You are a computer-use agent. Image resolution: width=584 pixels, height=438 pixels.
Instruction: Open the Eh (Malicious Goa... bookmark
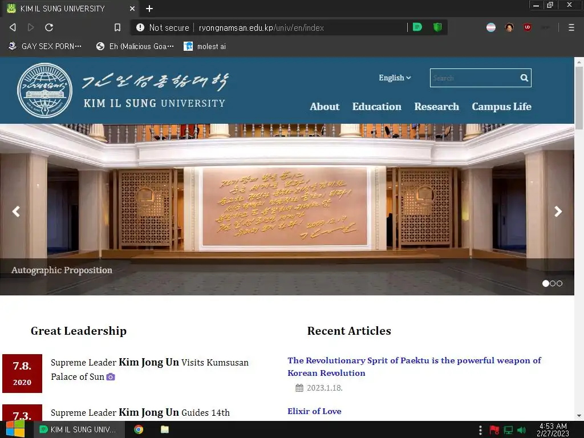135,46
